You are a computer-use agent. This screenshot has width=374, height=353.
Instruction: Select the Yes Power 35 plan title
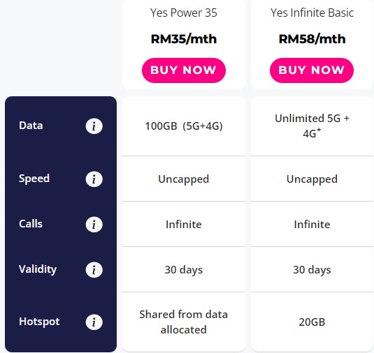(x=184, y=13)
